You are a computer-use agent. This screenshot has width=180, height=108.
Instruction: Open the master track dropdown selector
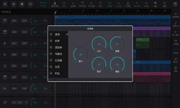click(x=19, y=102)
